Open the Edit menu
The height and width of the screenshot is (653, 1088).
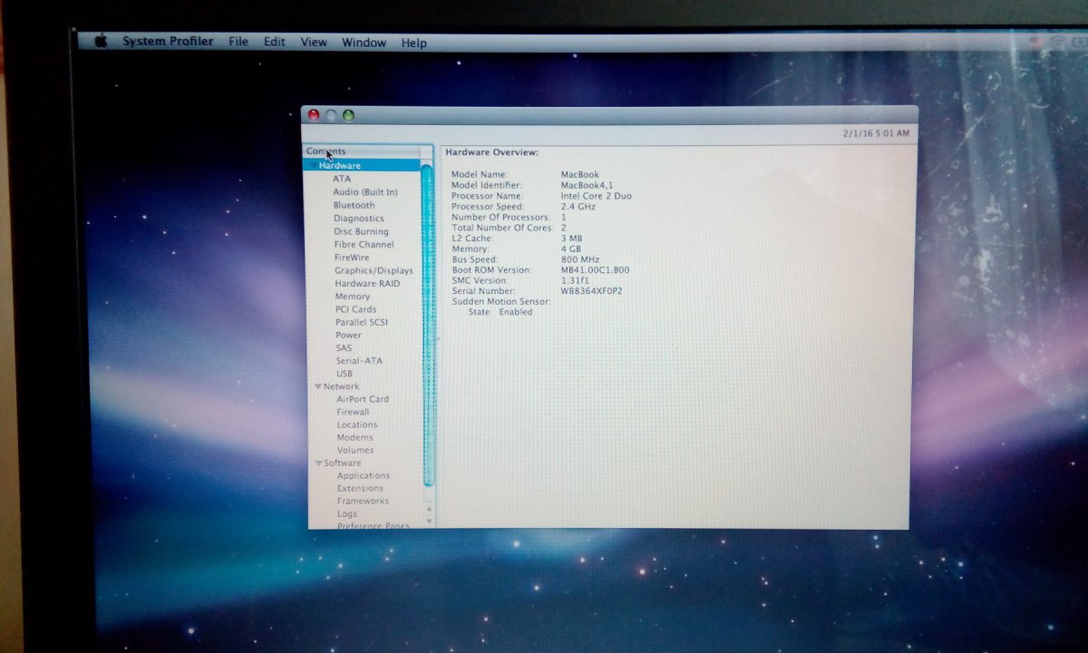click(275, 42)
